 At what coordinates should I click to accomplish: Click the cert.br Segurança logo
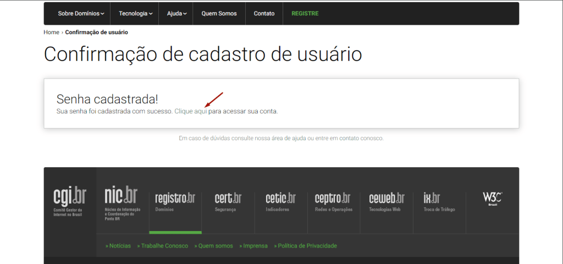click(228, 201)
